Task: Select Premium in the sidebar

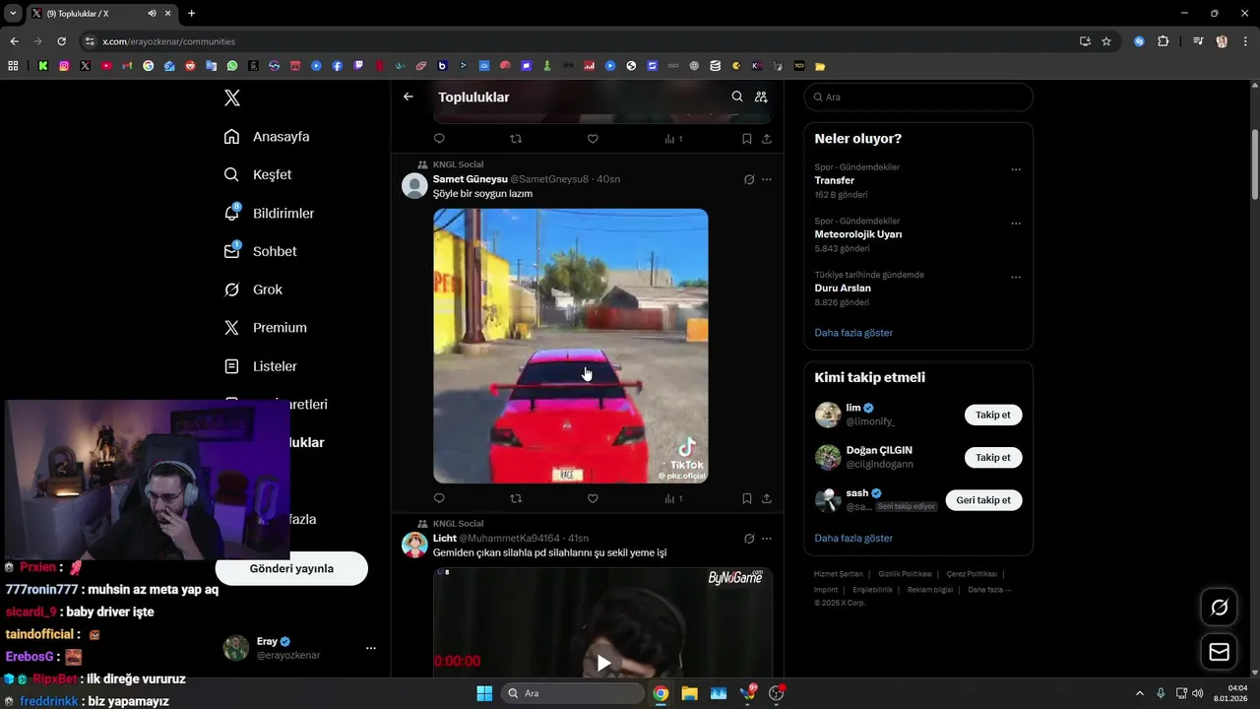Action: [265, 328]
